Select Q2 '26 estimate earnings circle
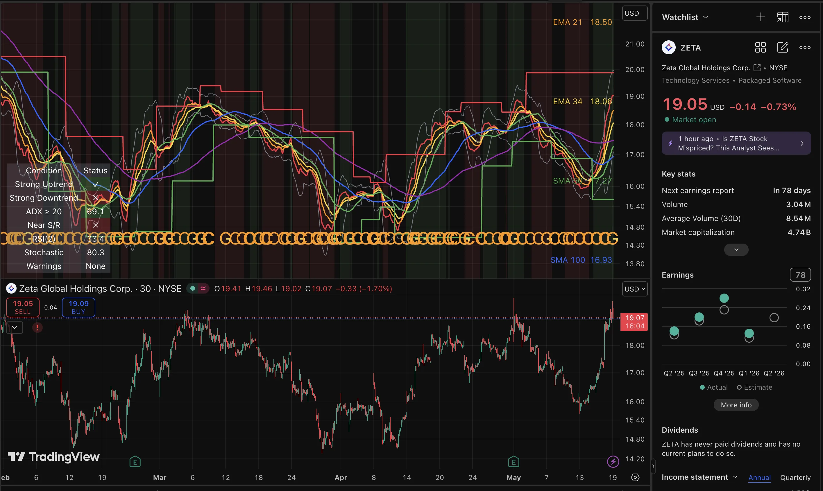 (x=774, y=318)
